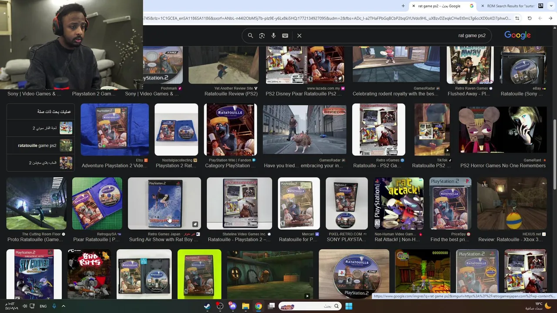The width and height of the screenshot is (557, 313).
Task: Click the Google search text field
Action: 396,36
